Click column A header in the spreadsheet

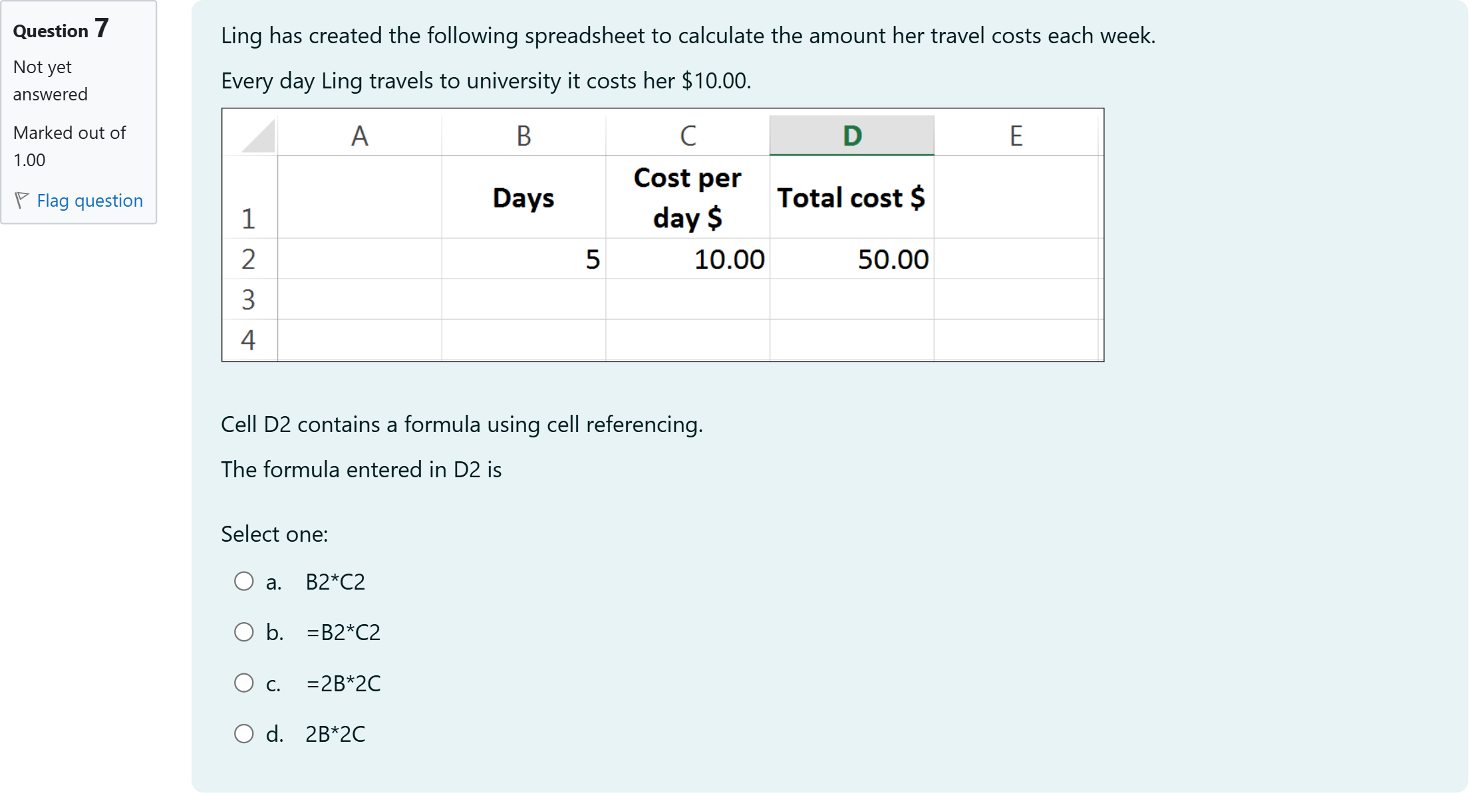pyautogui.click(x=359, y=136)
